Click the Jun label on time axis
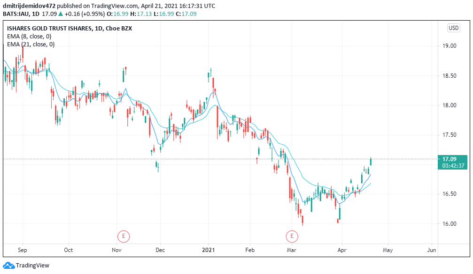The width and height of the screenshot is (473, 274). [x=432, y=250]
